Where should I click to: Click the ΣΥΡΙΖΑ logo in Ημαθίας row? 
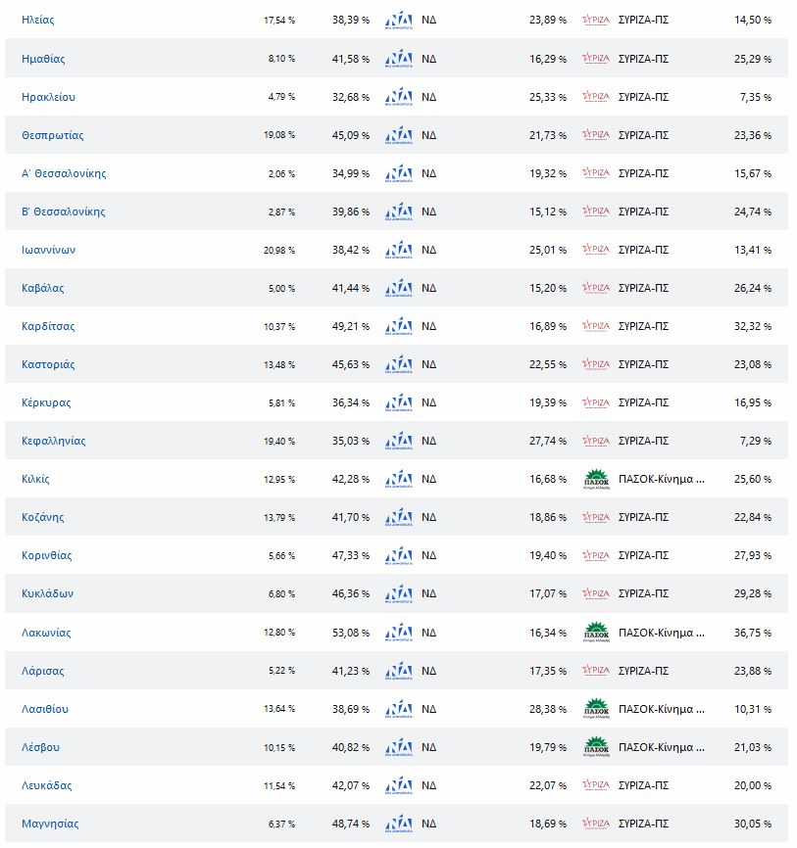click(x=595, y=59)
